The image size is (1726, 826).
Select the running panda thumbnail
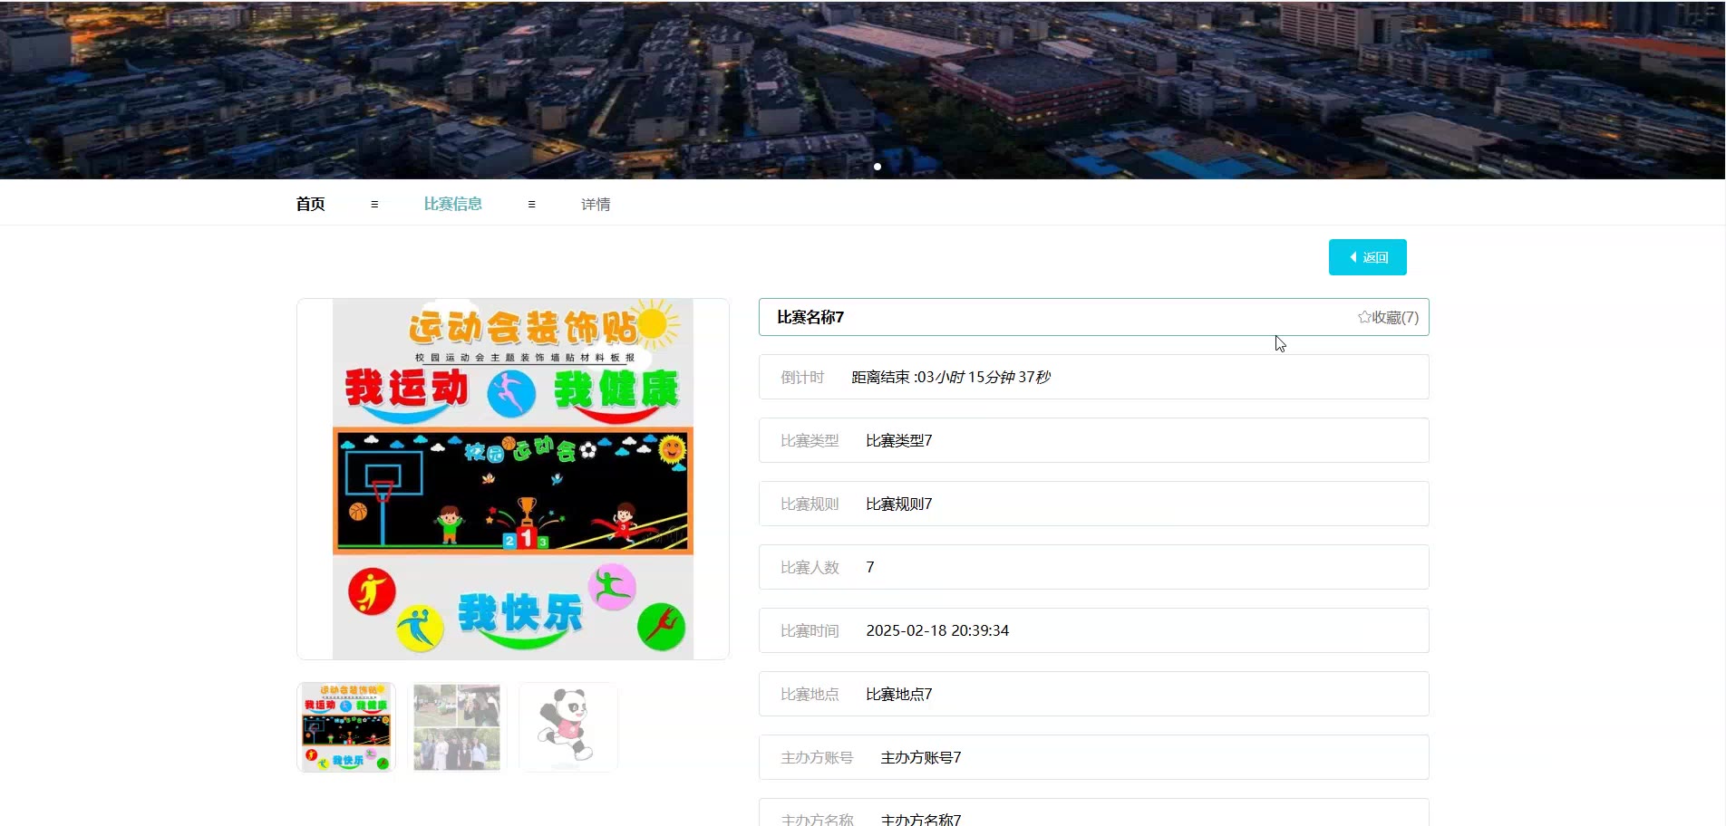click(568, 727)
